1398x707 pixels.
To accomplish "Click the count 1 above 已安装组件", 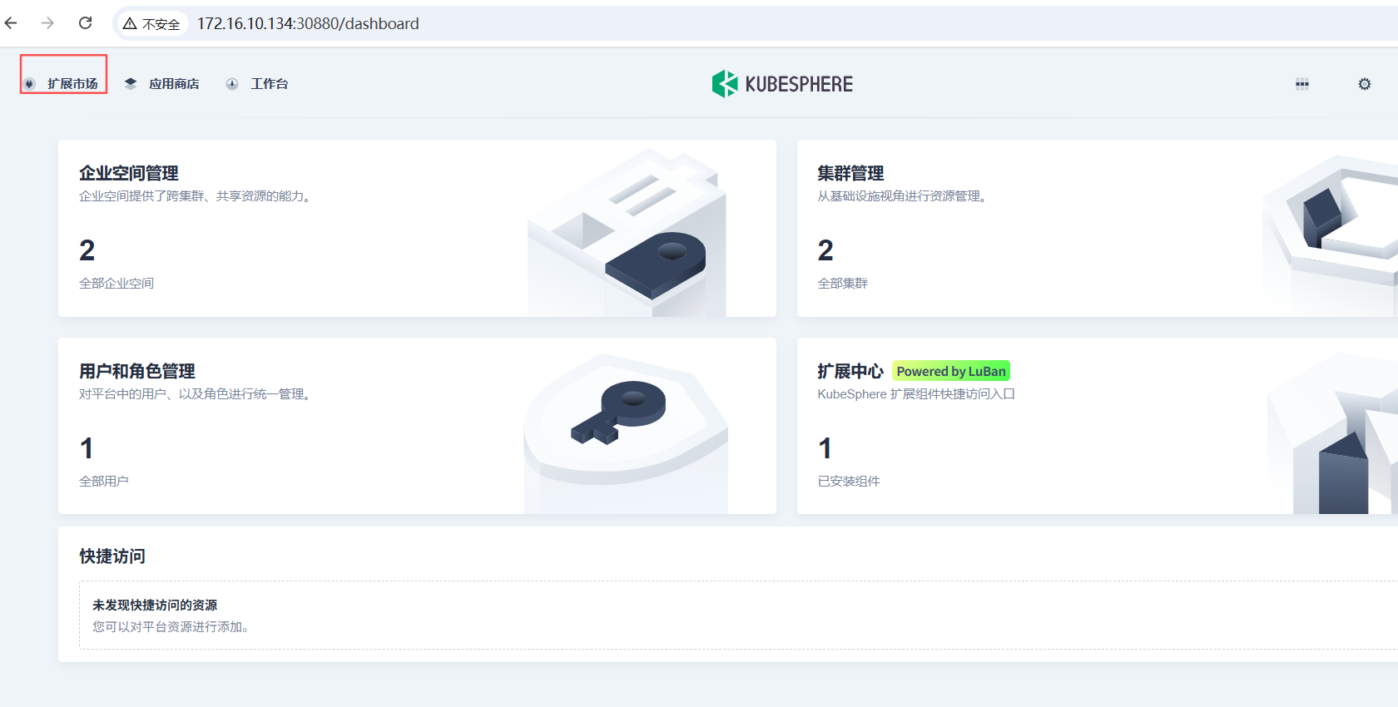I will click(x=825, y=448).
